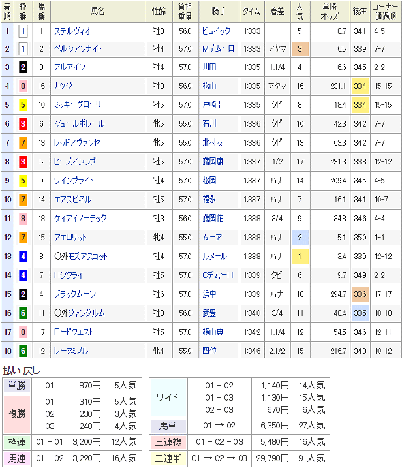
Task: Open horse link ステルヴィオ
Action: (72, 31)
